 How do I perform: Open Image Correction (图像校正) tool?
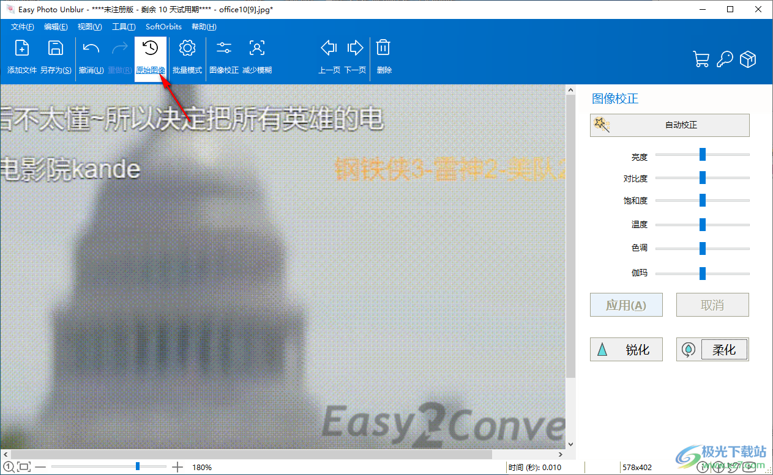[224, 48]
